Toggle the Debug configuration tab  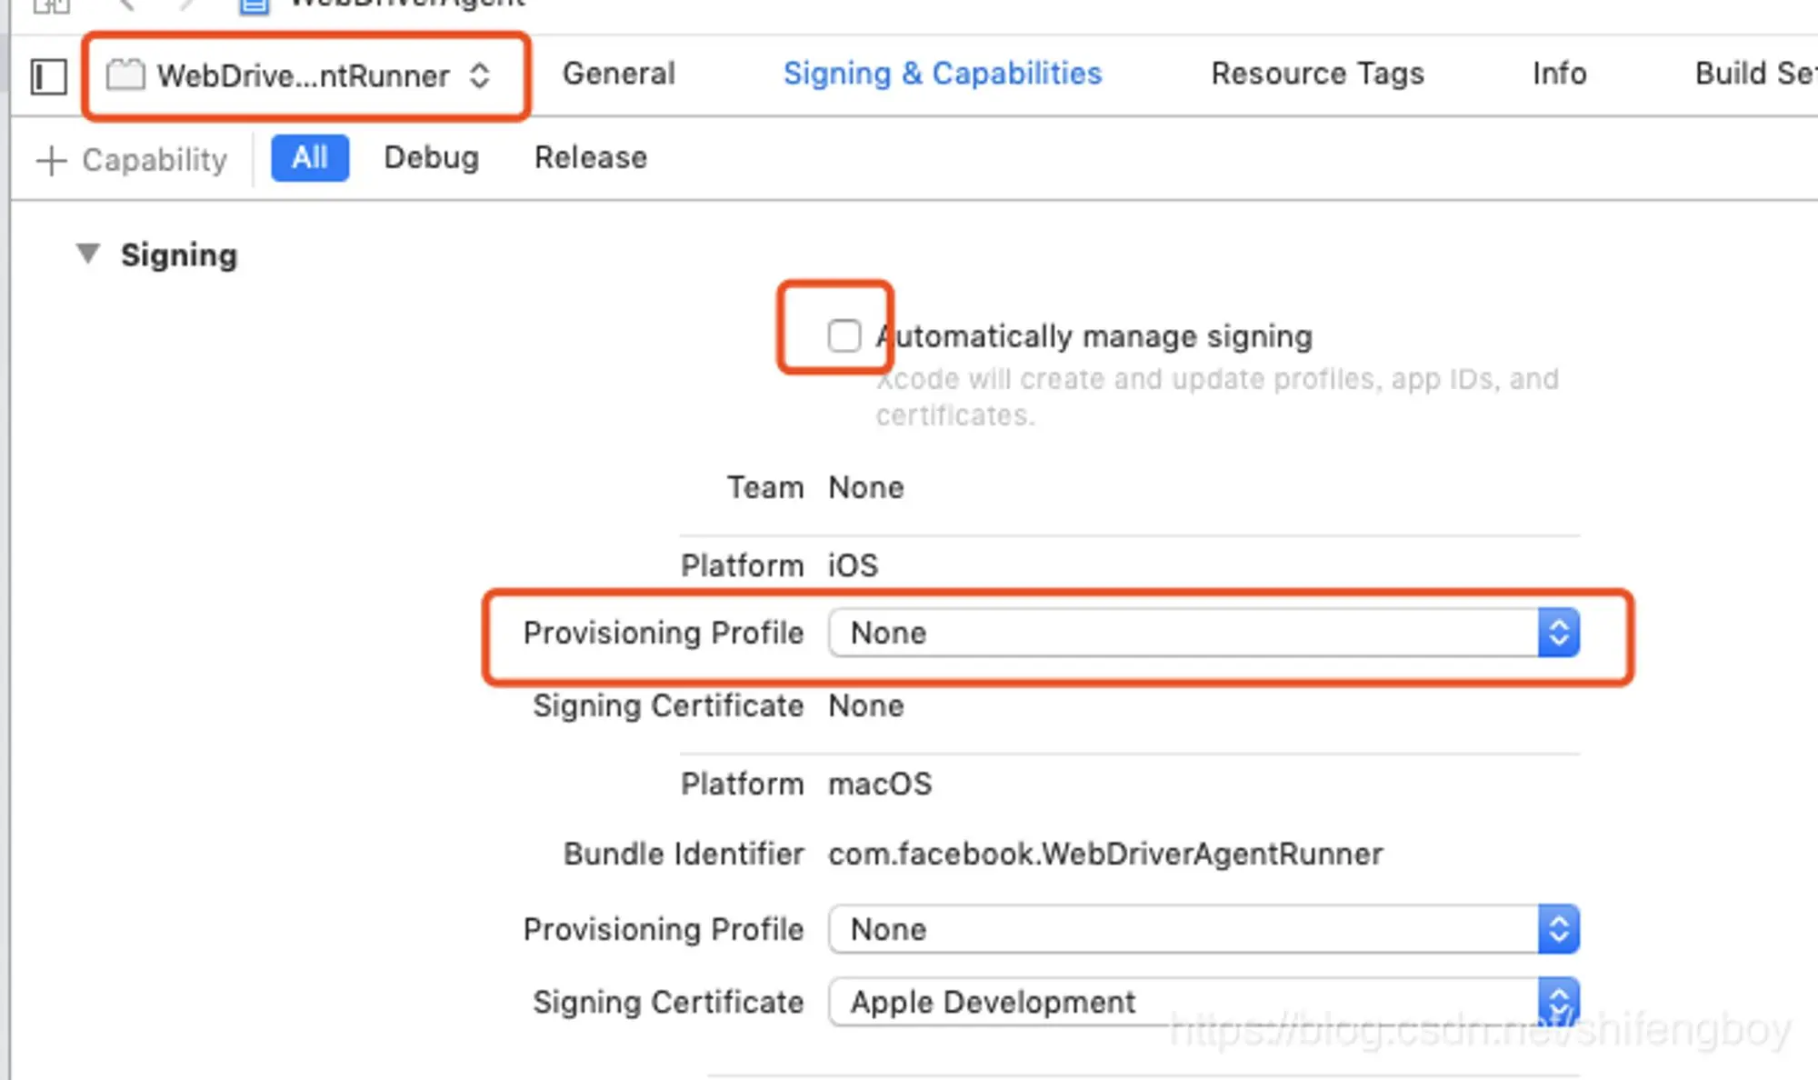(431, 157)
